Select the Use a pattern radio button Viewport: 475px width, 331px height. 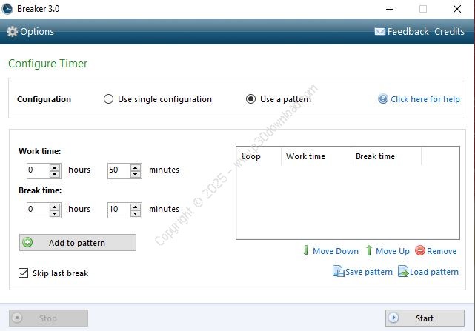click(x=251, y=99)
